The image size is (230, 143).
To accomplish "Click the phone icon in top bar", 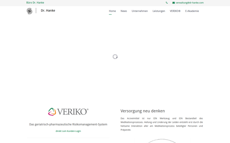I will [167, 3].
